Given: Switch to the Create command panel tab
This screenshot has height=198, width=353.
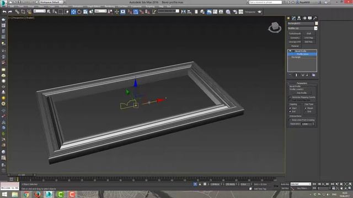Looking at the screenshot, I should (x=288, y=18).
